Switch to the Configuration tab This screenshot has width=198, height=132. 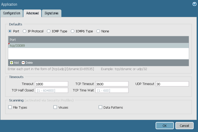click(x=12, y=13)
